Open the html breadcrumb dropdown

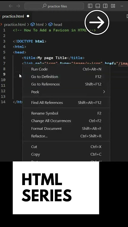40,25
